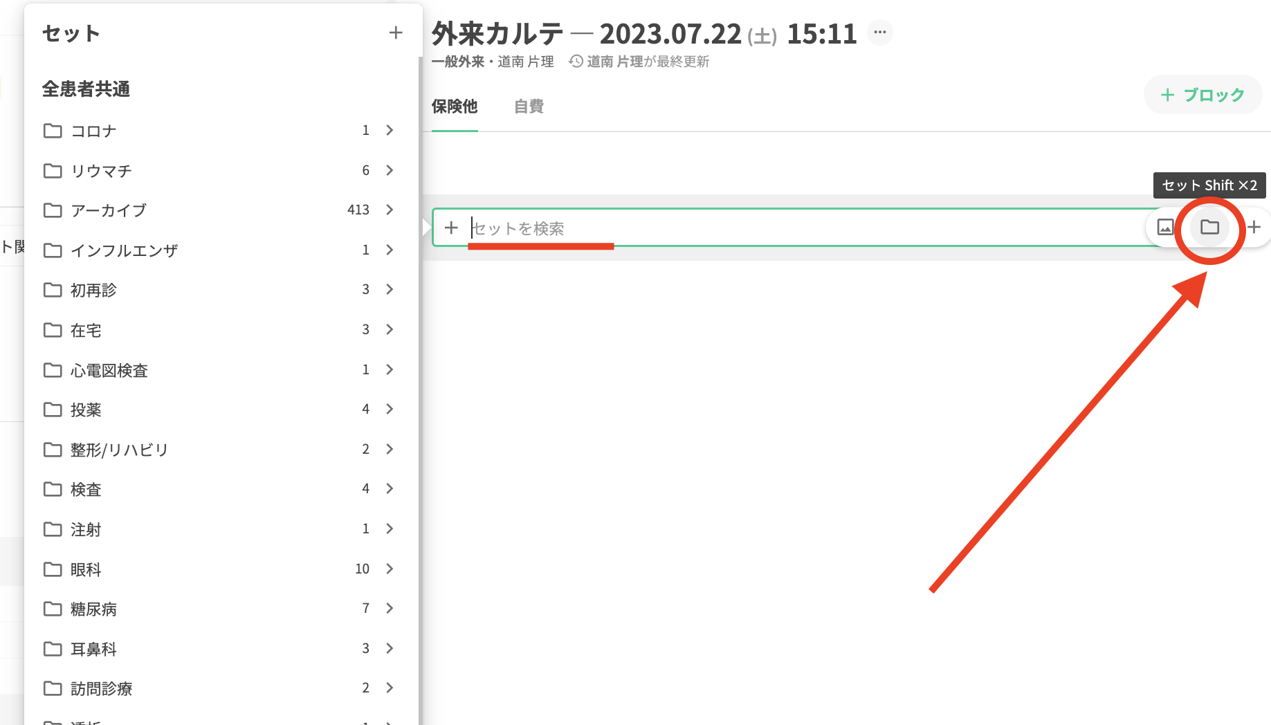Expand the 注射 chevron arrow

click(x=390, y=529)
